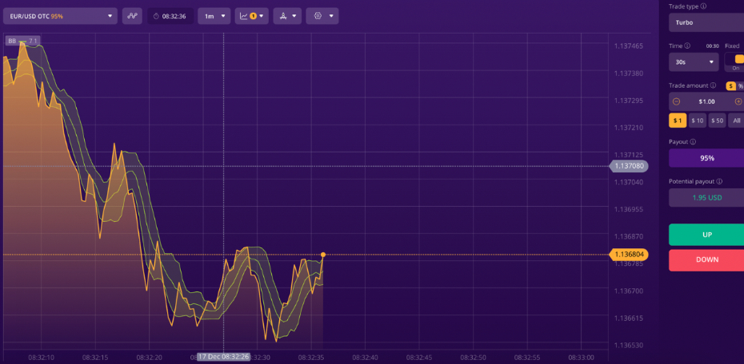Viewport: 744px width, 364px height.
Task: Click the 1.137465 price axis label
Action: (629, 46)
